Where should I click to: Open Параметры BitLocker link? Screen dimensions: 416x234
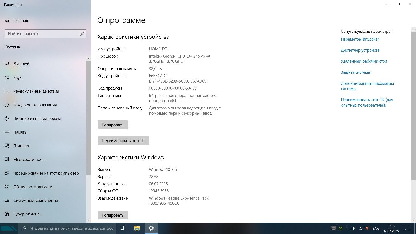tap(360, 39)
